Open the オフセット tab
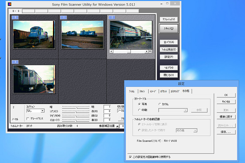Screen dimensions: 245x163 164,91
